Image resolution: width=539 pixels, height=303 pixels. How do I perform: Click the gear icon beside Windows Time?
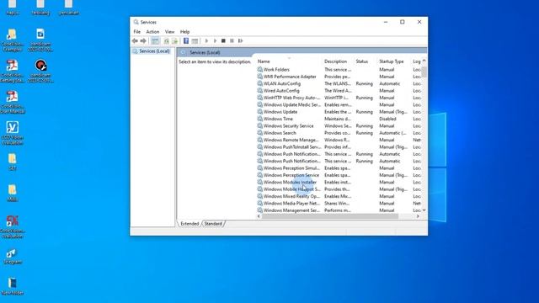pyautogui.click(x=260, y=119)
